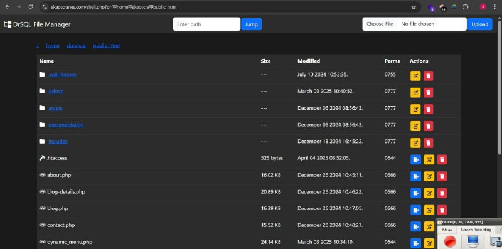
Task: Open the browser extensions puzzle icon
Action: 466,7
